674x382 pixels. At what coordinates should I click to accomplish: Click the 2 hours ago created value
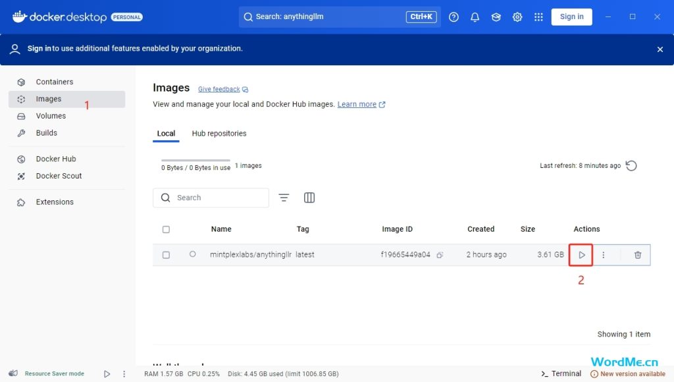pos(486,255)
